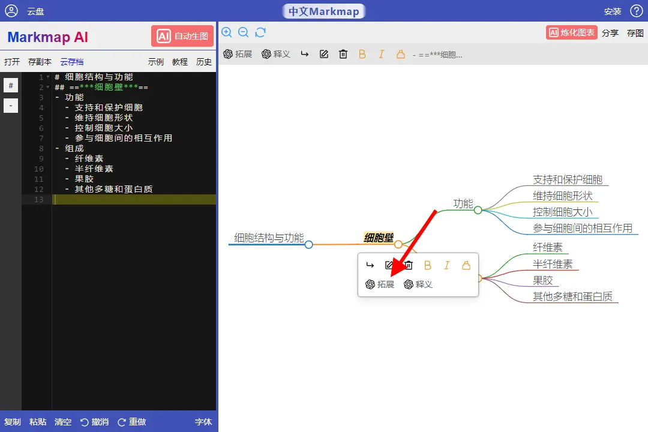The height and width of the screenshot is (432, 648).
Task: Click the empty editor line 13
Action: [134, 199]
